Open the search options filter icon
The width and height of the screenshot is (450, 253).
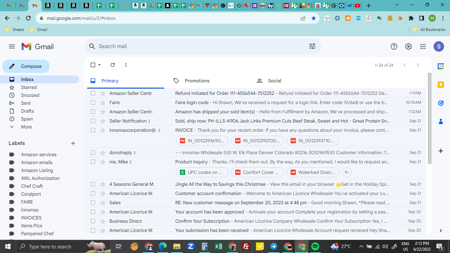click(x=312, y=46)
